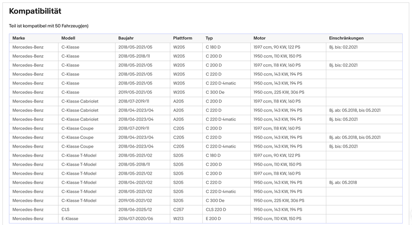Click C-Klasse T-Model in the C 300 De row

pos(79,200)
